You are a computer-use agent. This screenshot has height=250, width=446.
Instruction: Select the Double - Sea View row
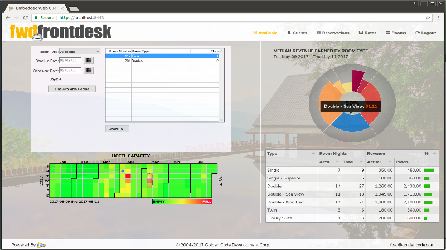point(352,194)
